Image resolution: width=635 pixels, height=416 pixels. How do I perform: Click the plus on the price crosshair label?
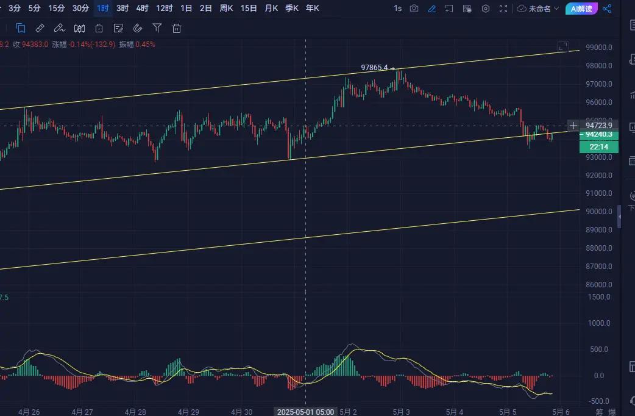(573, 126)
